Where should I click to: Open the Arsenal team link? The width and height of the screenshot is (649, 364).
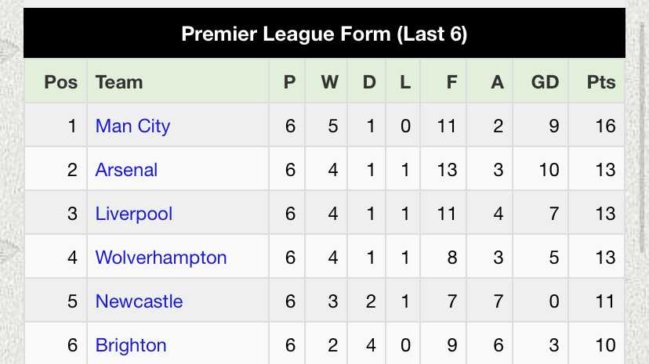click(x=126, y=170)
